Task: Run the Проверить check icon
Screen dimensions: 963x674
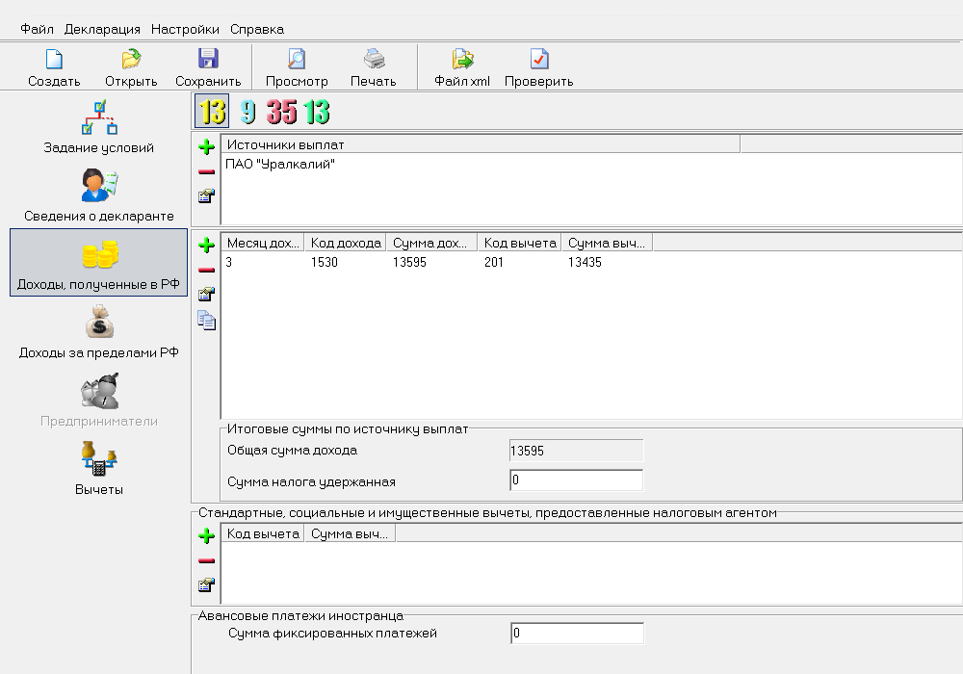Action: click(x=538, y=60)
